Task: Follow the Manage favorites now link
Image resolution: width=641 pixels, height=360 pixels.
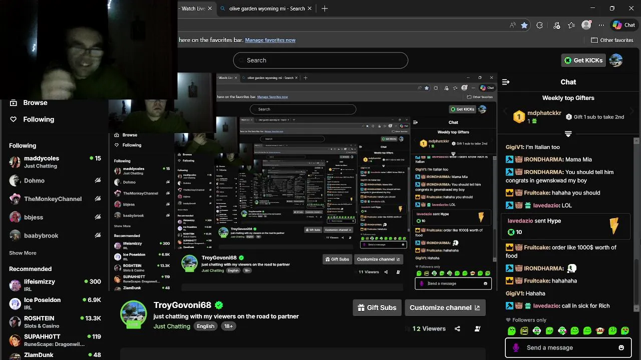Action: click(270, 40)
